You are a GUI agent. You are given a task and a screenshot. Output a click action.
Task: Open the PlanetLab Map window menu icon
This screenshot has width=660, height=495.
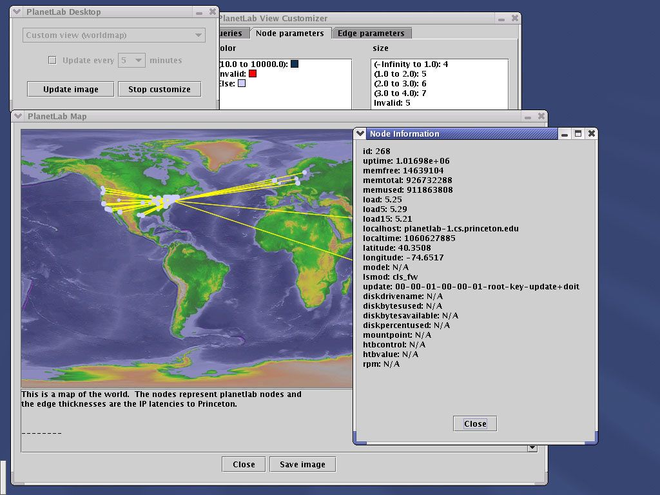[x=17, y=117]
